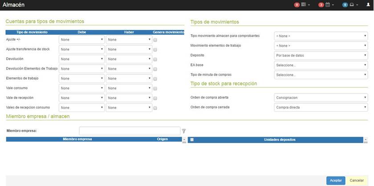Click the blue inbox count badge
Viewport: 374px width, 186px height.
click(345, 5)
